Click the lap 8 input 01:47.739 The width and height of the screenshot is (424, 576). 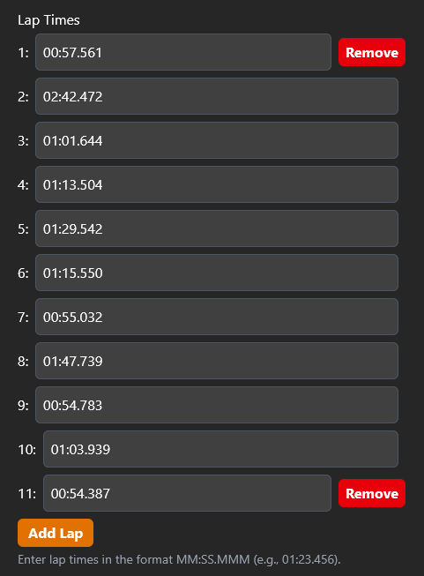click(217, 361)
